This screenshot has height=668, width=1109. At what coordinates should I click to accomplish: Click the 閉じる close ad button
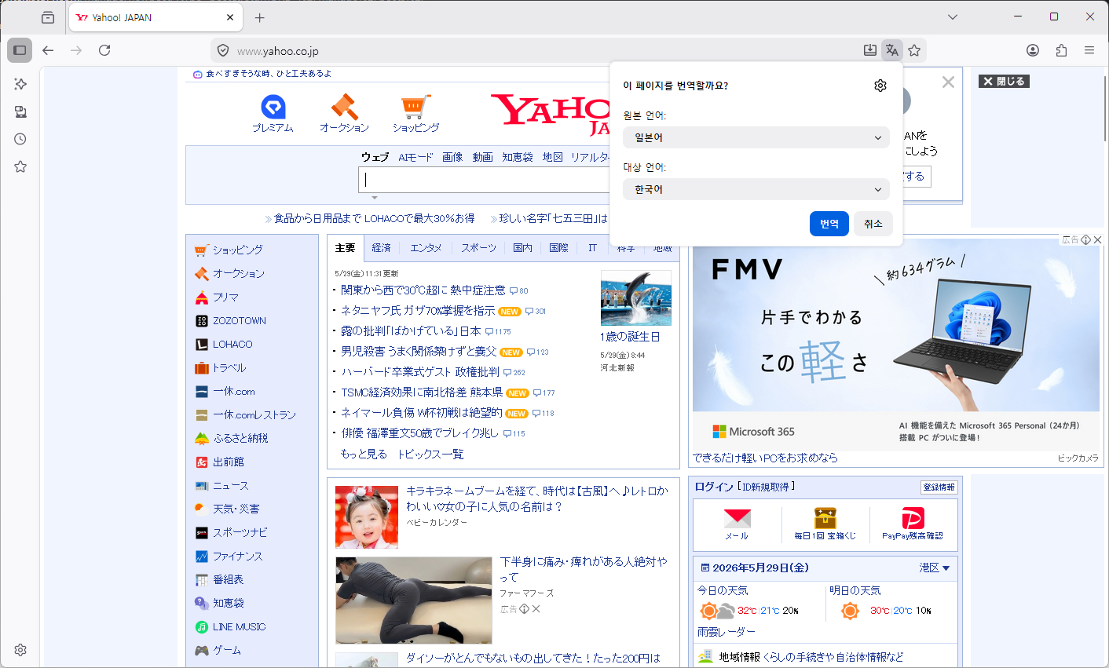click(1004, 82)
